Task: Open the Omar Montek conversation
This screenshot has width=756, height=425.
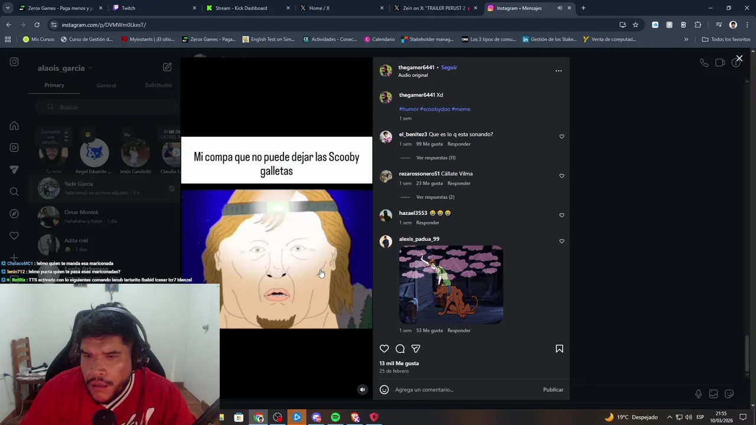Action: tap(103, 216)
